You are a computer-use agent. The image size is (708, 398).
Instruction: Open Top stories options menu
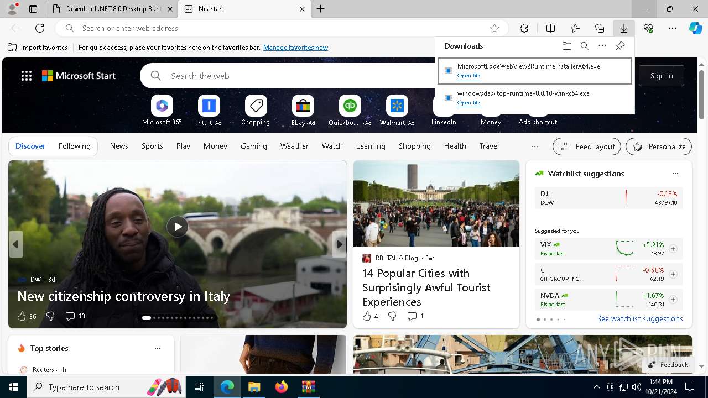click(157, 348)
